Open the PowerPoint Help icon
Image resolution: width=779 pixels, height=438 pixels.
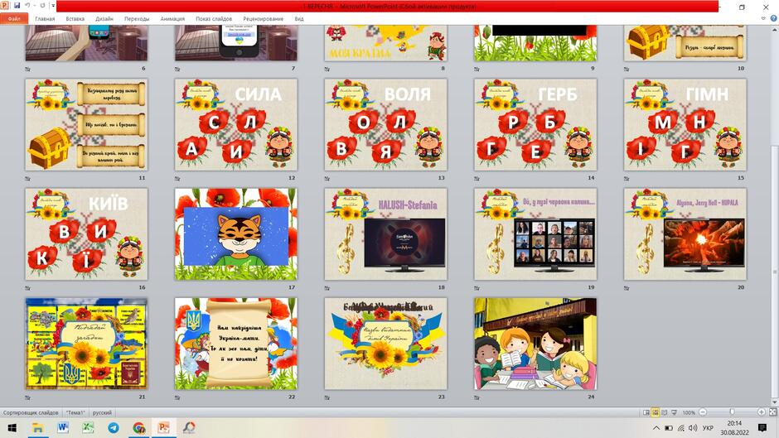[773, 18]
